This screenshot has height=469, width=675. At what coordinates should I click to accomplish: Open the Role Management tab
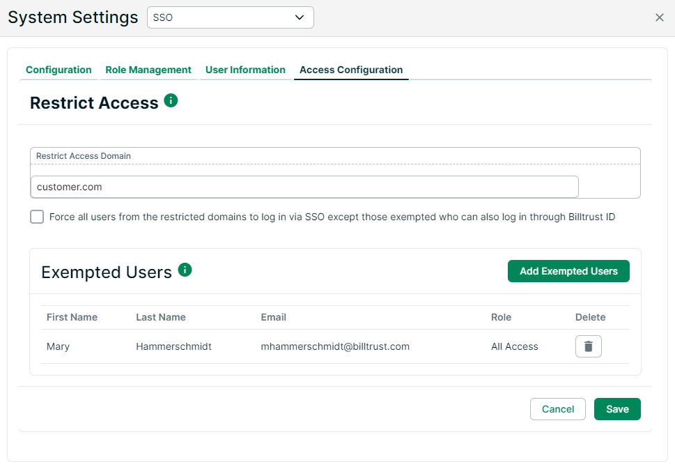coord(148,70)
